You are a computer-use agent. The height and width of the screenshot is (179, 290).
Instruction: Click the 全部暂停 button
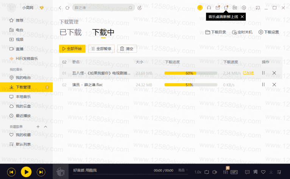(101, 49)
